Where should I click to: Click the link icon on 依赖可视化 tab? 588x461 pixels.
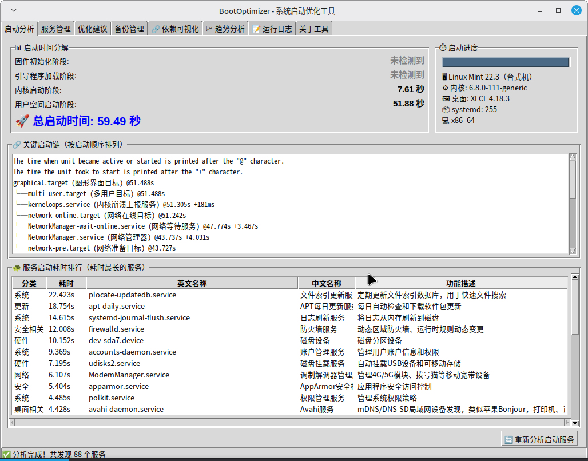coord(156,29)
